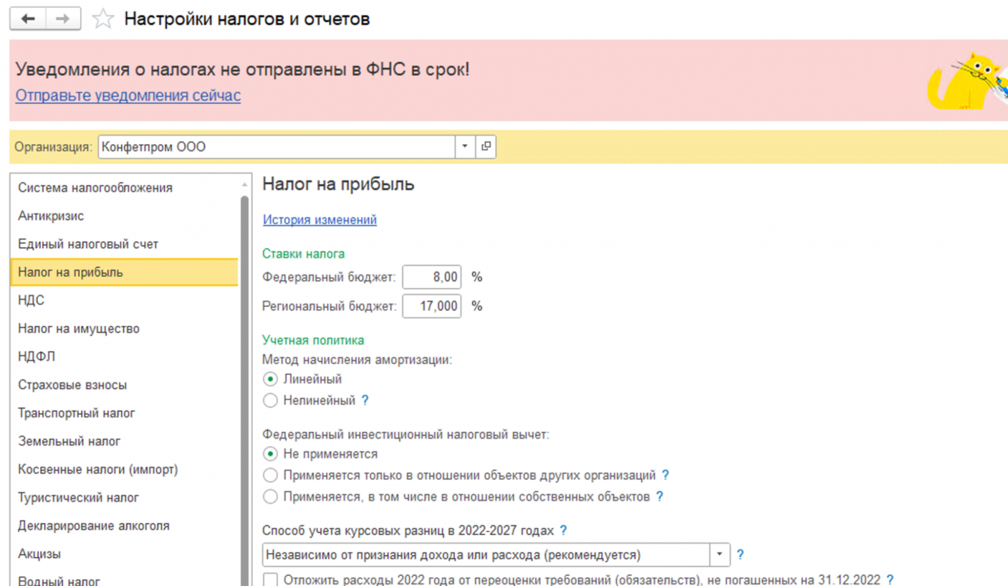
Task: Open the Акцизы section
Action: [124, 554]
